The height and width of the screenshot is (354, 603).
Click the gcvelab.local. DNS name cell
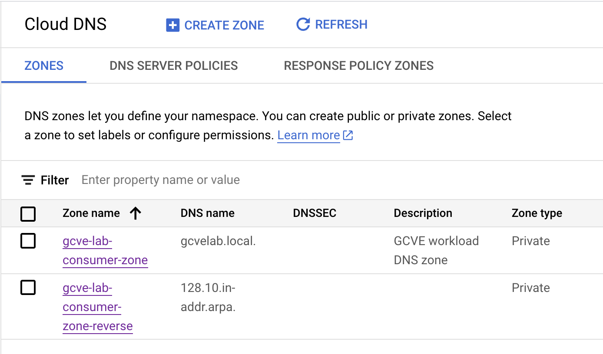pos(218,241)
